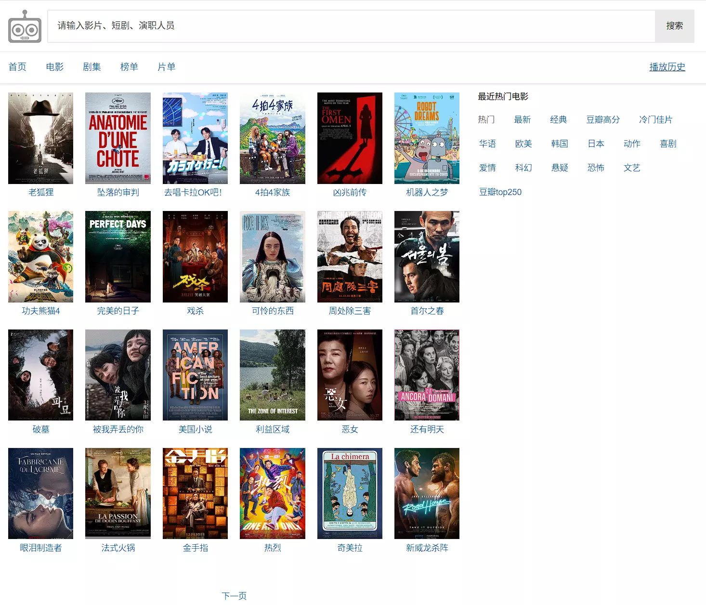The height and width of the screenshot is (605, 706).
Task: Click the La Chimera poster image
Action: tap(350, 494)
